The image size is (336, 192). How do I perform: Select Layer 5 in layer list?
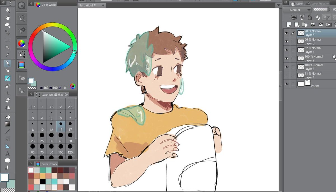(x=316, y=41)
